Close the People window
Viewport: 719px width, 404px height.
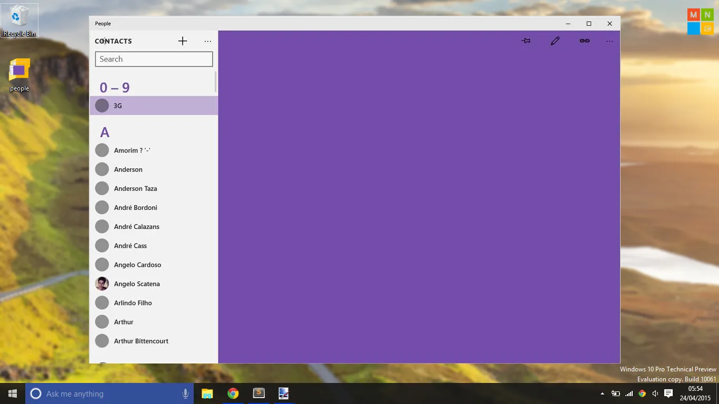click(610, 24)
